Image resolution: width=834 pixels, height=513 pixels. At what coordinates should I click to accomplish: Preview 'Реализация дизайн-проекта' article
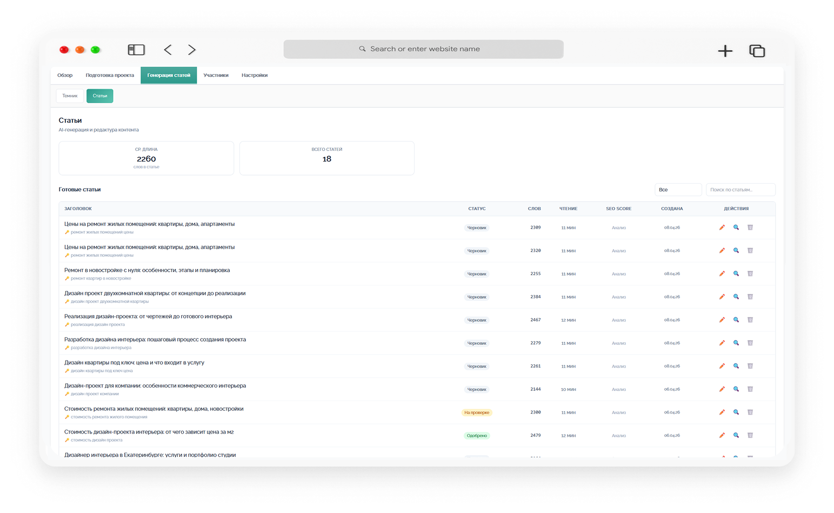pyautogui.click(x=736, y=320)
